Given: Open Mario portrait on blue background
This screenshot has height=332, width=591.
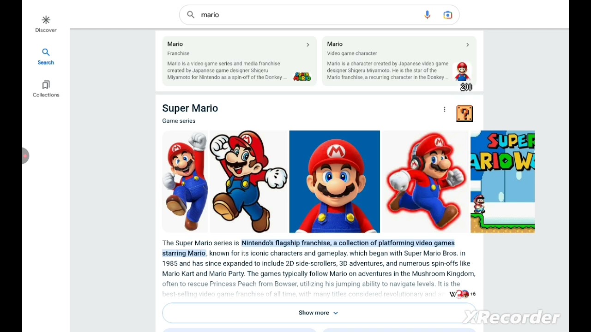Looking at the screenshot, I should click(x=334, y=182).
